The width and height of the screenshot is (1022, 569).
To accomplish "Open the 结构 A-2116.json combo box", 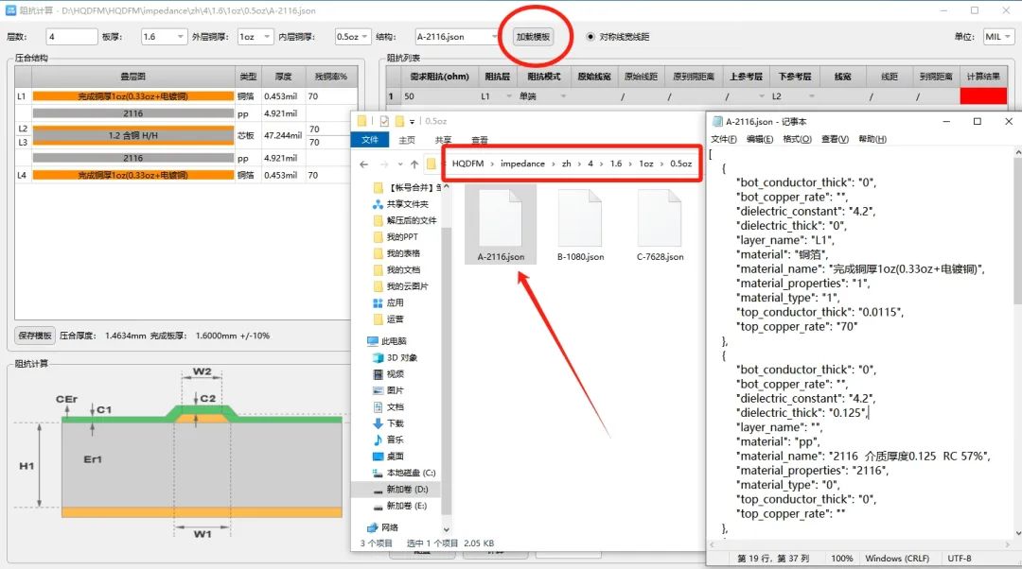I will coord(495,37).
